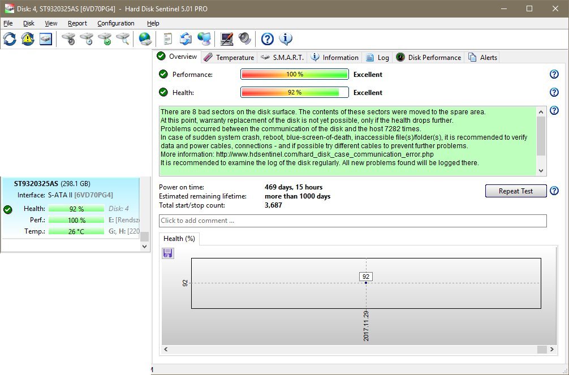
Task: Click the send report by e-mail icon
Action: click(186, 39)
